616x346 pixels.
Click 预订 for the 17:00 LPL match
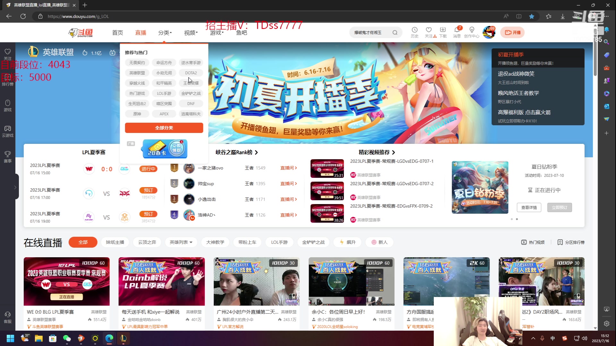pos(148,190)
